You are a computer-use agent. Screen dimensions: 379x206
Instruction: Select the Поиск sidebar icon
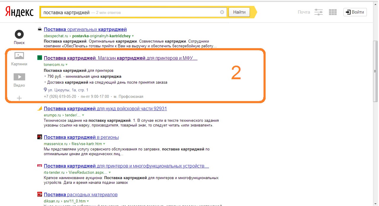[19, 34]
